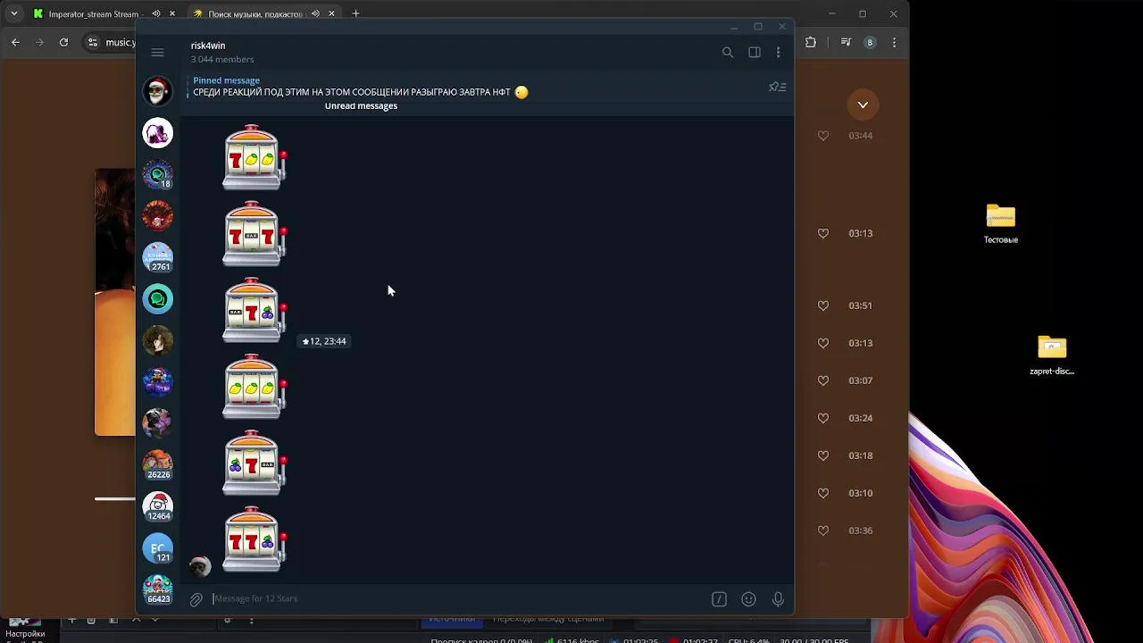The height and width of the screenshot is (643, 1143).
Task: Click the message timestamp 12, 23:44
Action: (324, 341)
